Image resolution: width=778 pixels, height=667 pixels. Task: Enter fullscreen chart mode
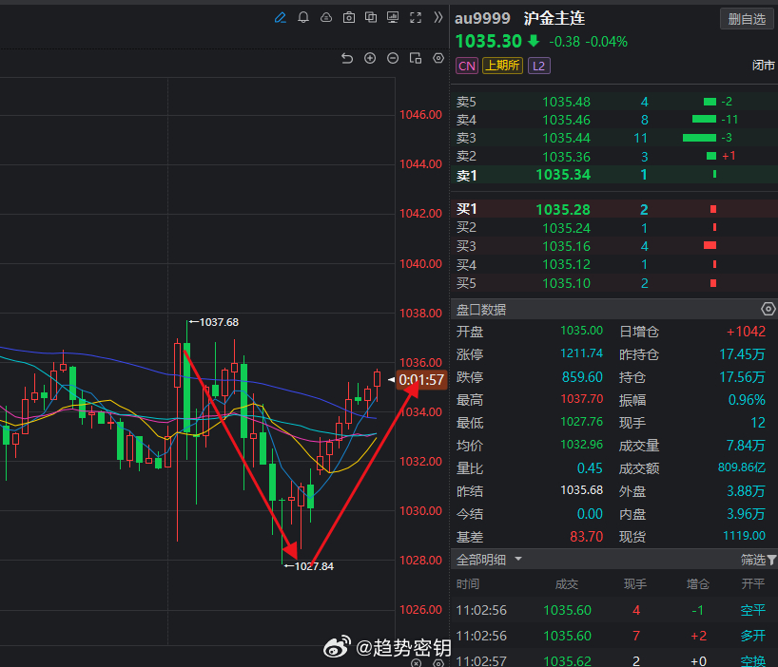tap(416, 17)
